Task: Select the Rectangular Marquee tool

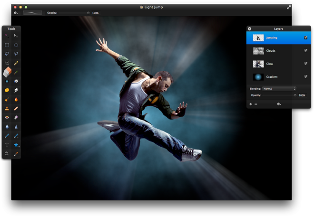Action: [x=7, y=45]
